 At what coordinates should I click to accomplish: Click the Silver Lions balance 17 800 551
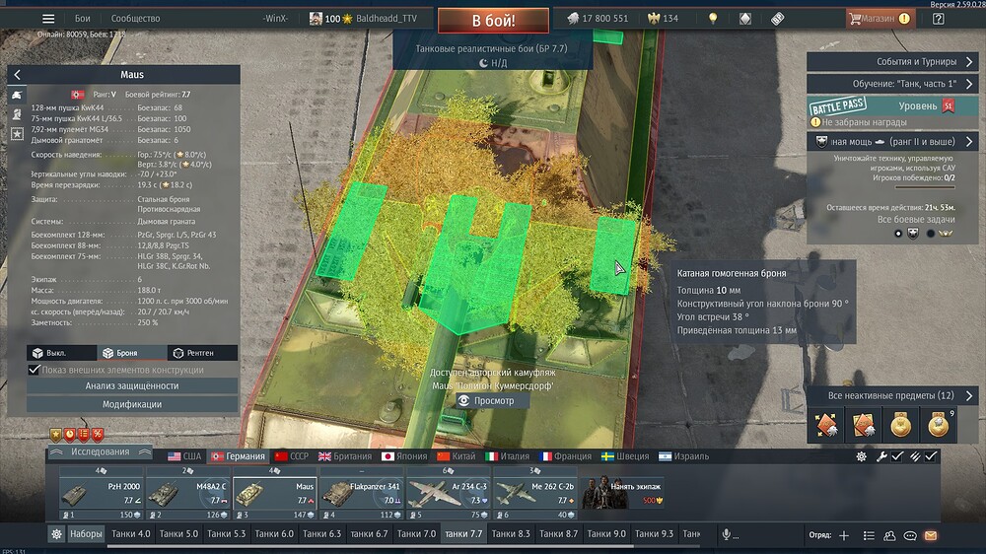pyautogui.click(x=598, y=18)
